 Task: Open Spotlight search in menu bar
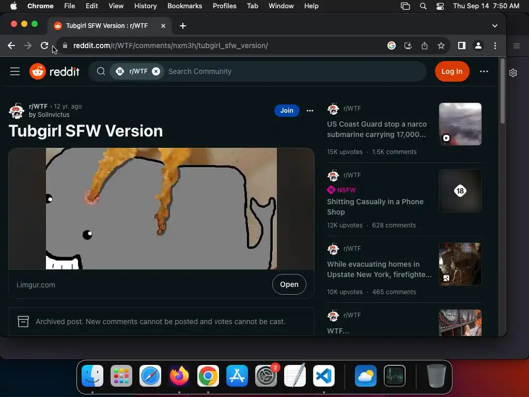[423, 6]
